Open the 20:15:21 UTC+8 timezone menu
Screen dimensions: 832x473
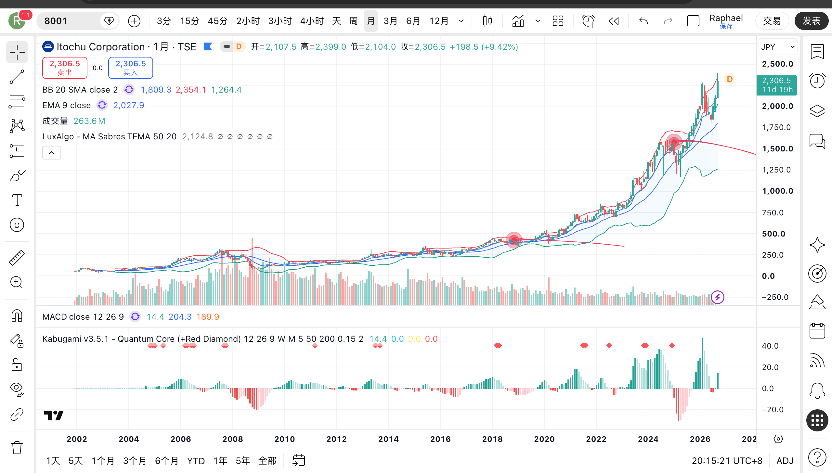pyautogui.click(x=727, y=461)
